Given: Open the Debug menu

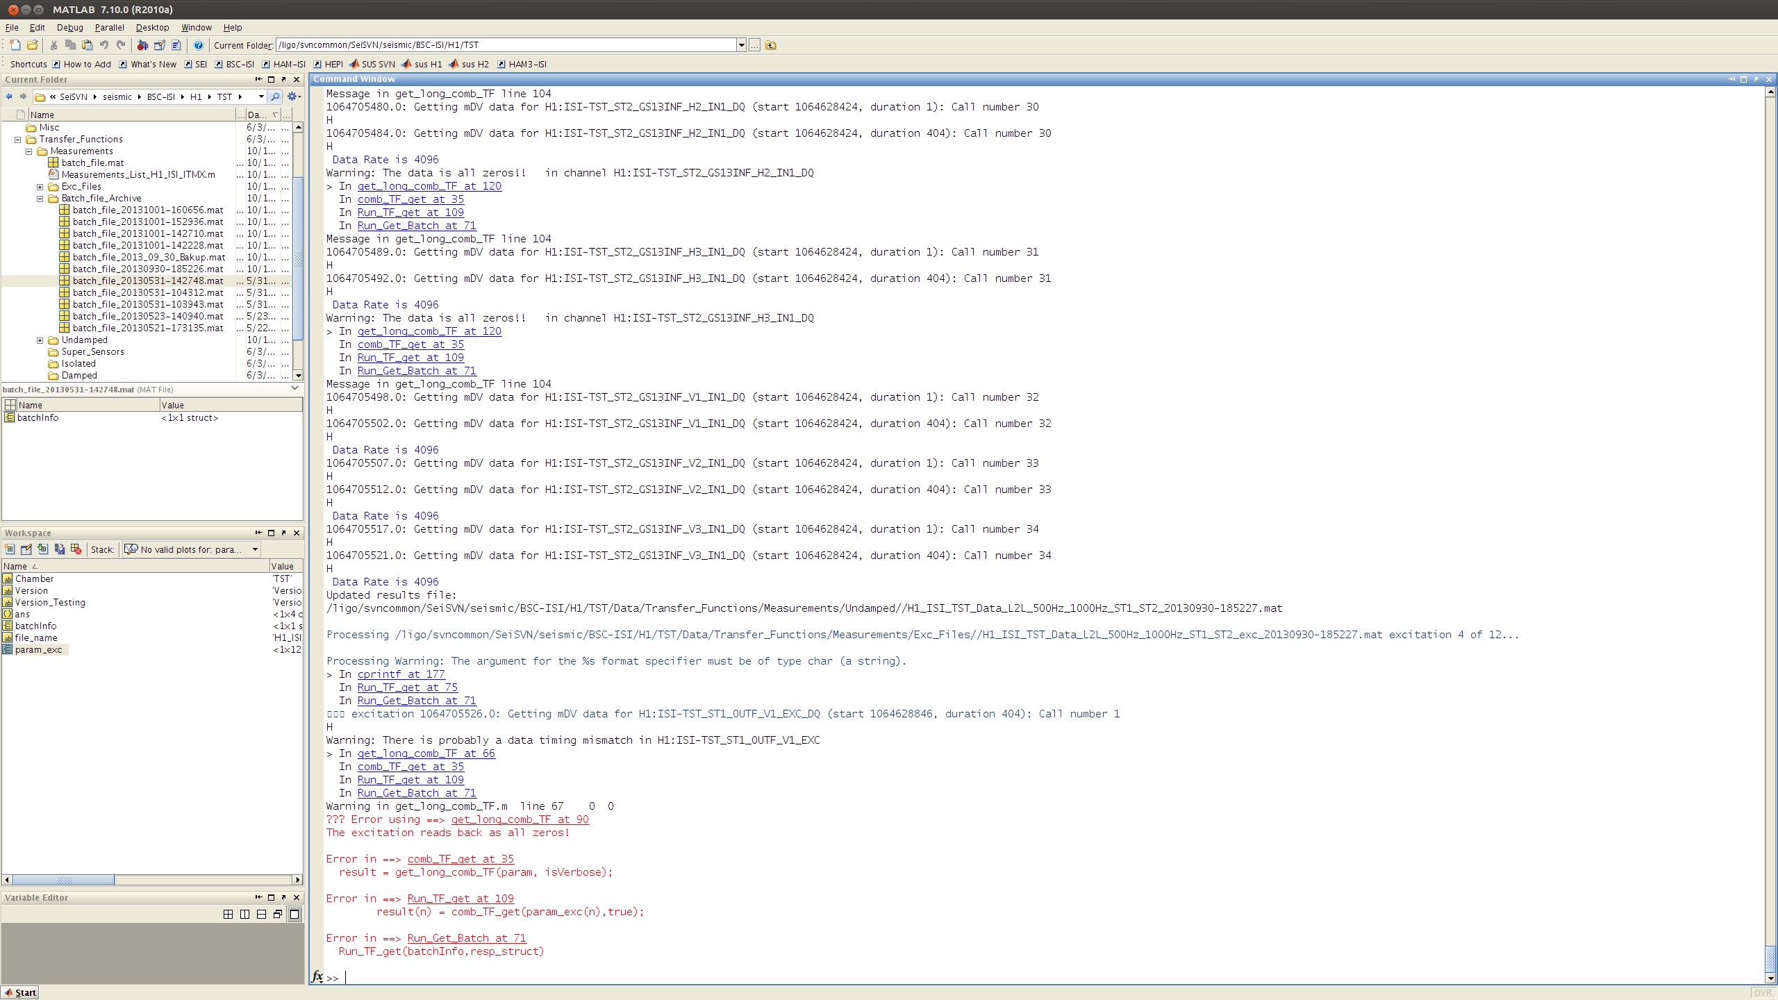Looking at the screenshot, I should pos(69,28).
